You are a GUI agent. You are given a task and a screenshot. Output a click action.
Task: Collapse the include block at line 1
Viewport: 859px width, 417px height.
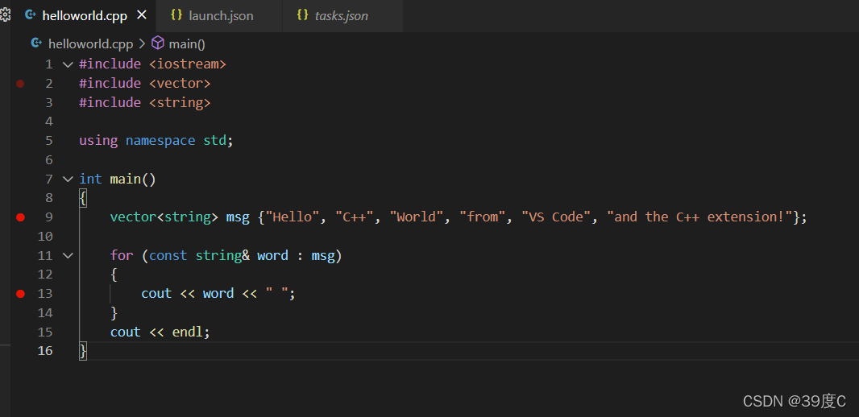(68, 64)
